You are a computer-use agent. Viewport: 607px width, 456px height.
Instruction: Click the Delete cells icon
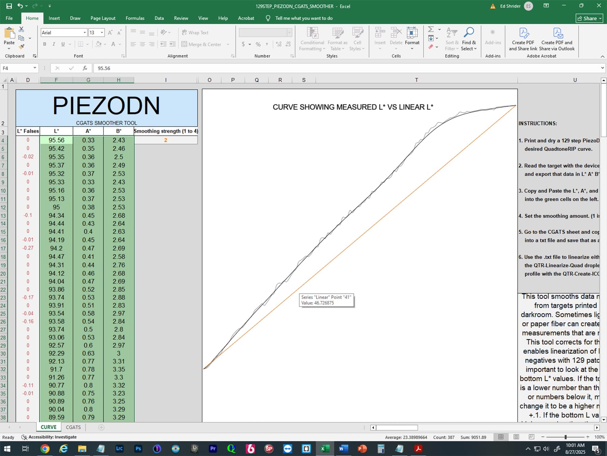396,33
